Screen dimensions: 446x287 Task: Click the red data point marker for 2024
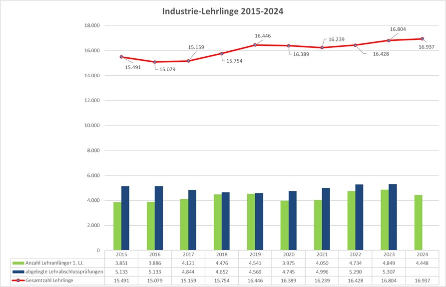pos(424,38)
